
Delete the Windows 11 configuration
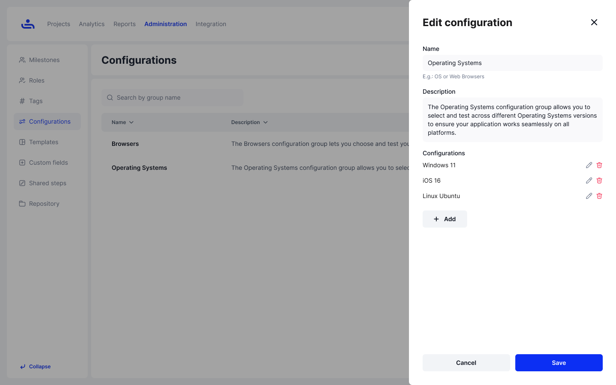(599, 165)
